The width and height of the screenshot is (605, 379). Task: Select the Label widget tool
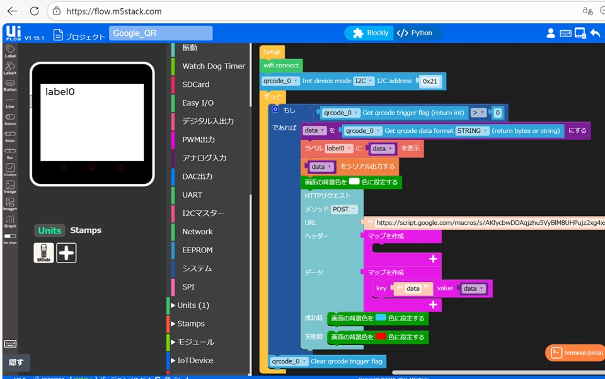10,50
